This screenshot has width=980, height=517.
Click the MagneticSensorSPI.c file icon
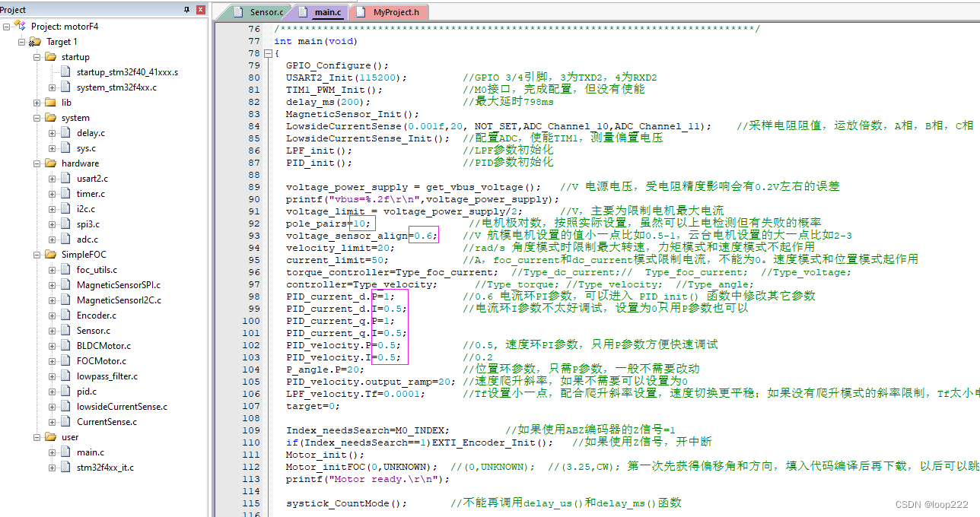pos(66,285)
